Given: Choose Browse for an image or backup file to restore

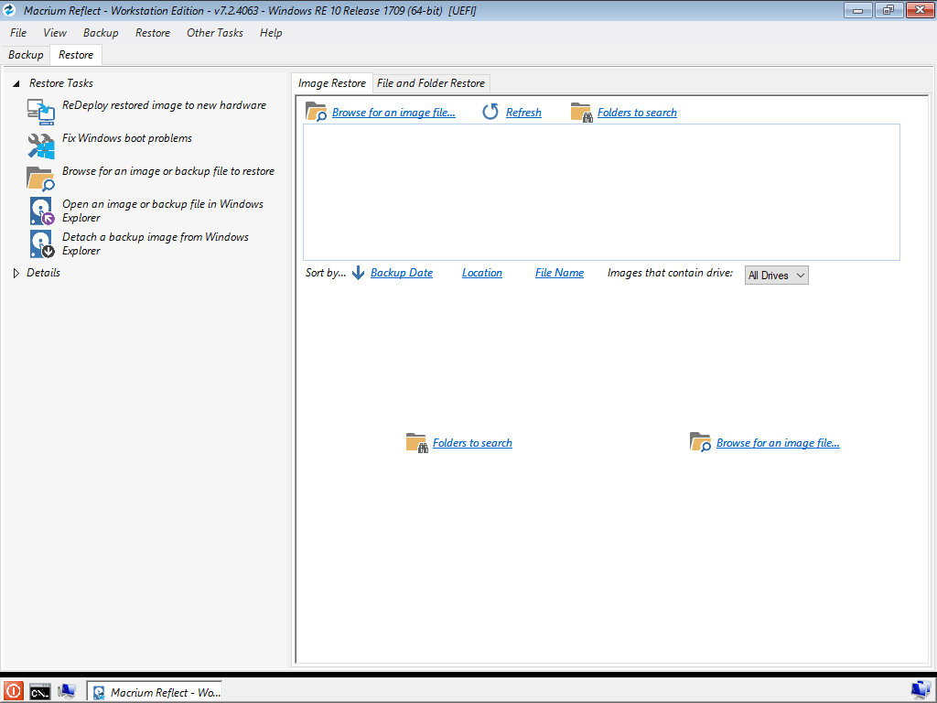Looking at the screenshot, I should click(168, 171).
